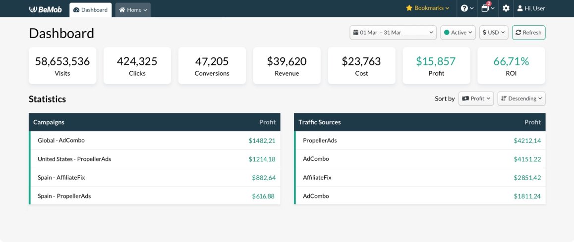The height and width of the screenshot is (242, 574).
Task: Click the user profile icon
Action: coord(520,8)
